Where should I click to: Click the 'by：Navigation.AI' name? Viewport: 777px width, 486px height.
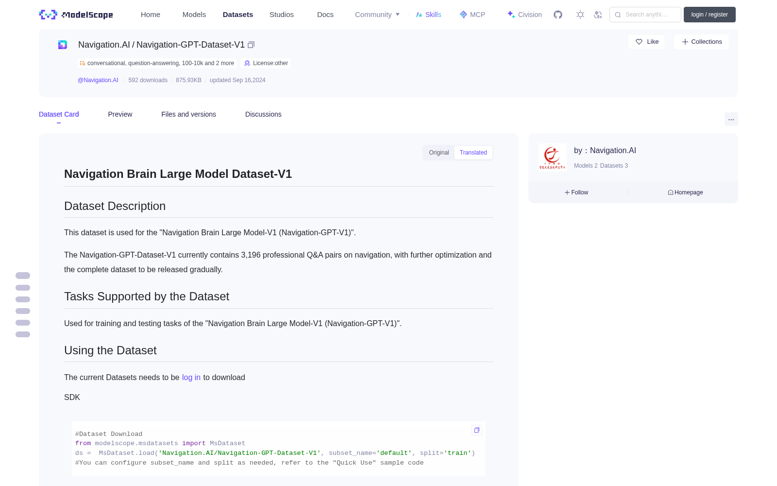[x=605, y=151]
